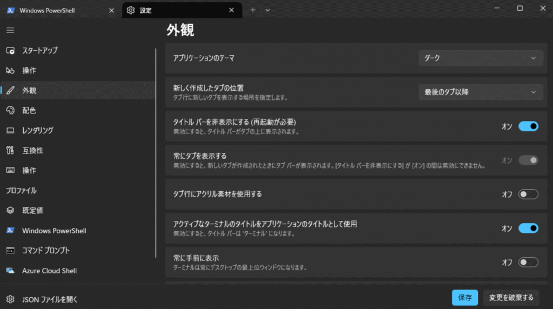Enable 常に手前に表示 toggle
The width and height of the screenshot is (553, 309).
tap(528, 262)
